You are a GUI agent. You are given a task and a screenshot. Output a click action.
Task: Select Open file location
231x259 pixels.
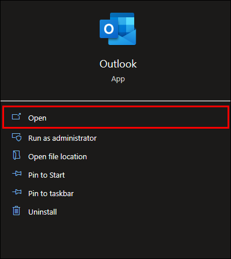pos(58,157)
